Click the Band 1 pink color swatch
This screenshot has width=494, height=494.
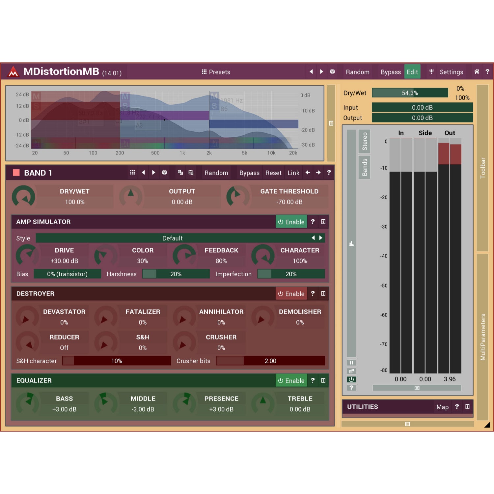click(16, 173)
